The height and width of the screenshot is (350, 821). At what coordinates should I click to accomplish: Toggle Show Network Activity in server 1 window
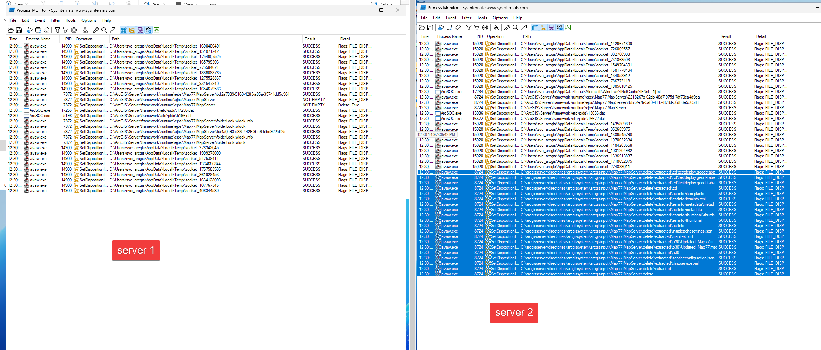(140, 30)
